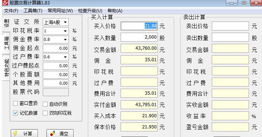262x137 pixels.
Task: Click sell-side 印花税 result field
Action: pos(230,71)
